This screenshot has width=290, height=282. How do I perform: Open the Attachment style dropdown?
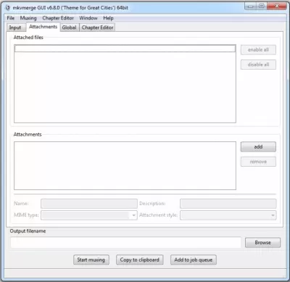(x=228, y=215)
